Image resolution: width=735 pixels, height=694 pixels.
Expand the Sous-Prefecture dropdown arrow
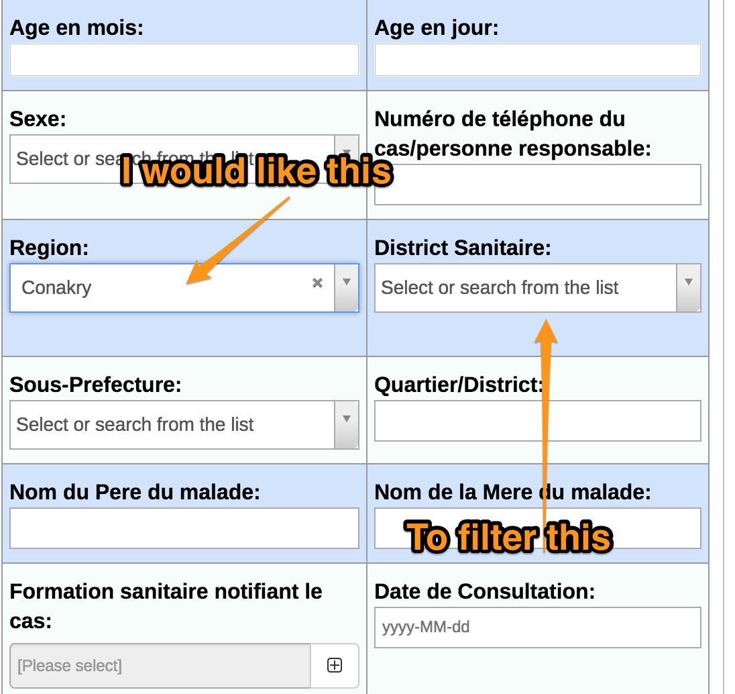click(347, 424)
